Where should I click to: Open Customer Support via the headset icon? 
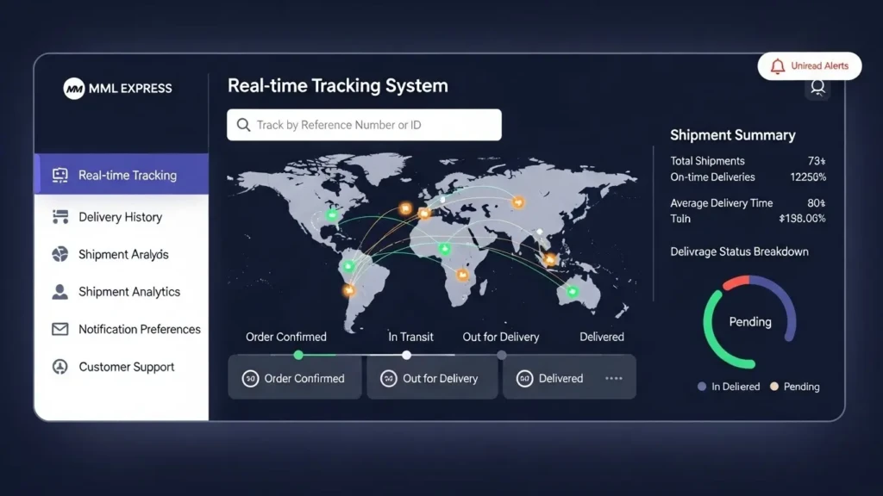(x=60, y=367)
